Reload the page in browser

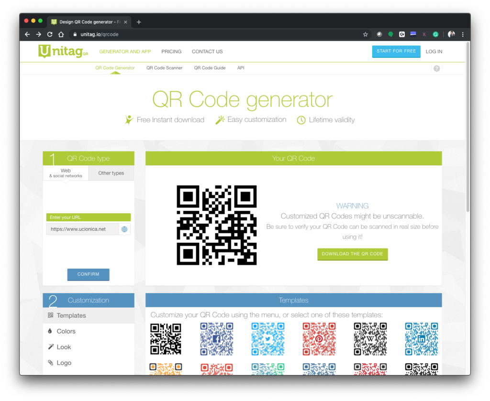[50, 34]
